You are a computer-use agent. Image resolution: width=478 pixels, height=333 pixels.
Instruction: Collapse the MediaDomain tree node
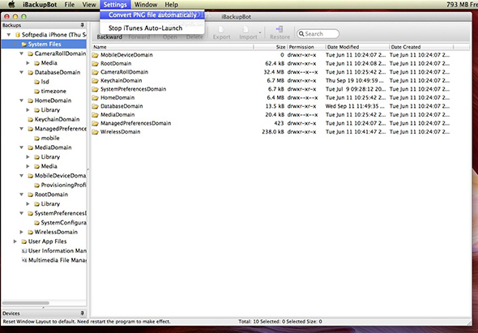pyautogui.click(x=22, y=147)
